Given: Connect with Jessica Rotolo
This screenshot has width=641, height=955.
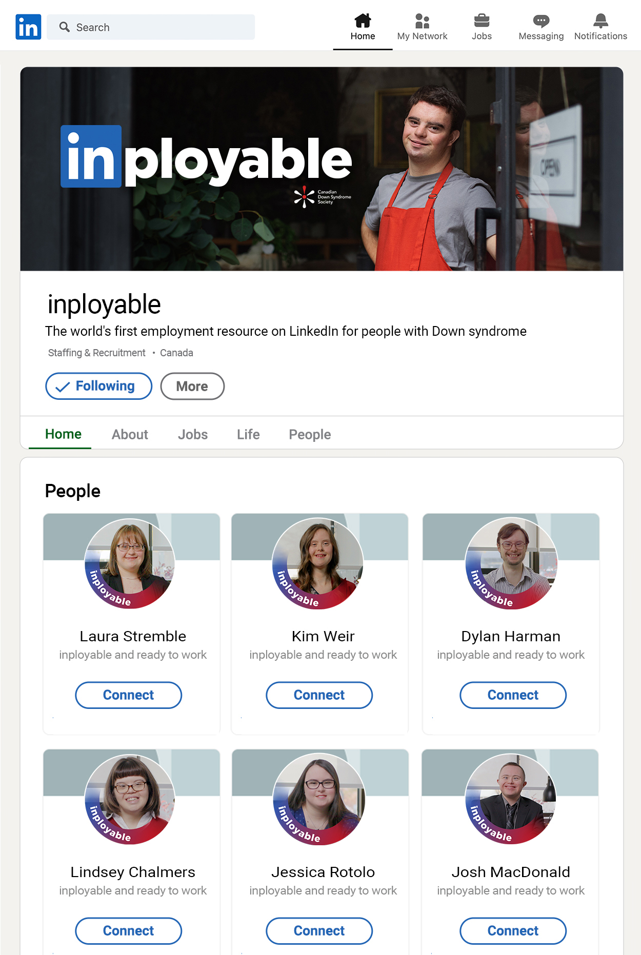Looking at the screenshot, I should click(319, 931).
